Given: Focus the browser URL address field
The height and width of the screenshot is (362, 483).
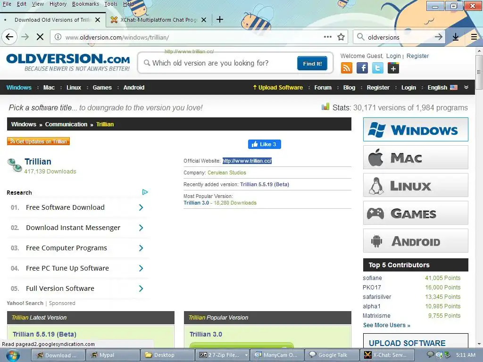Looking at the screenshot, I should click(x=191, y=37).
